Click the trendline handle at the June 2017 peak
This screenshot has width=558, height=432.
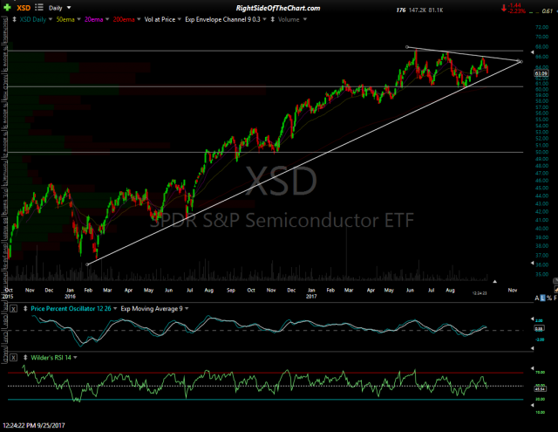coord(407,46)
